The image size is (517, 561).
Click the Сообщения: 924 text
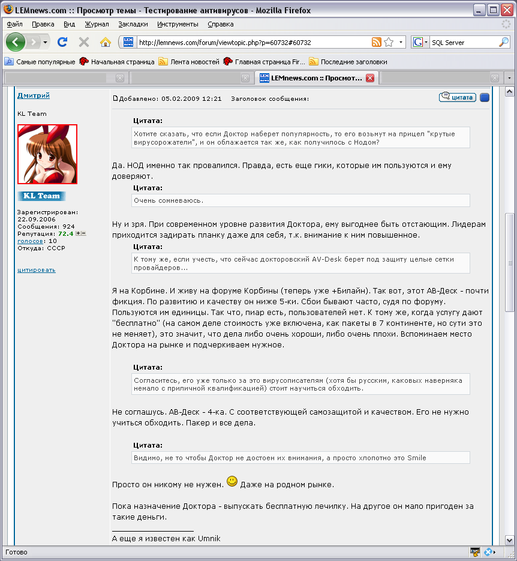point(46,226)
